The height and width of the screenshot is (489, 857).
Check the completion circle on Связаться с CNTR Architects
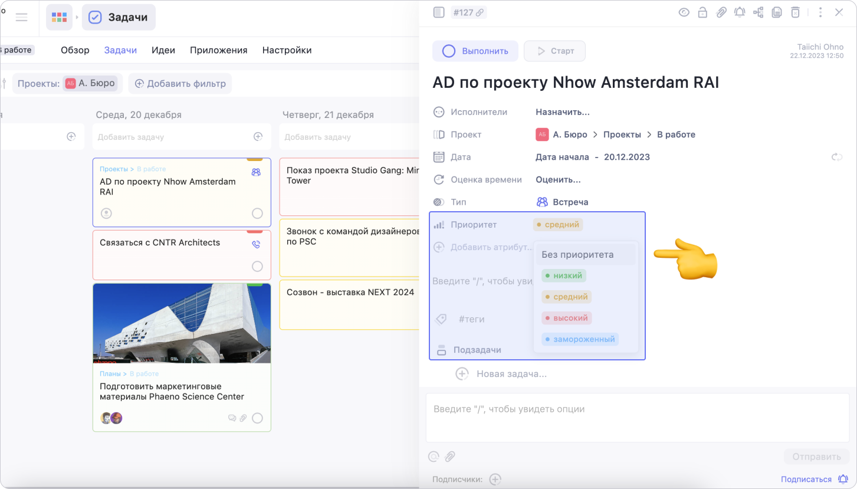[257, 266]
